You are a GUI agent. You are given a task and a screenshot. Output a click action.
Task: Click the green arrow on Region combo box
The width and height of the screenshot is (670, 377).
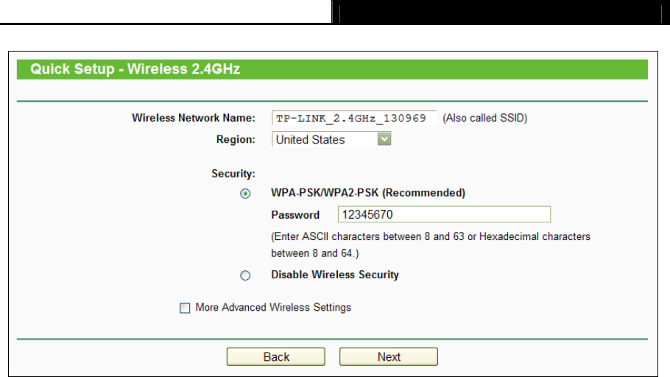384,139
